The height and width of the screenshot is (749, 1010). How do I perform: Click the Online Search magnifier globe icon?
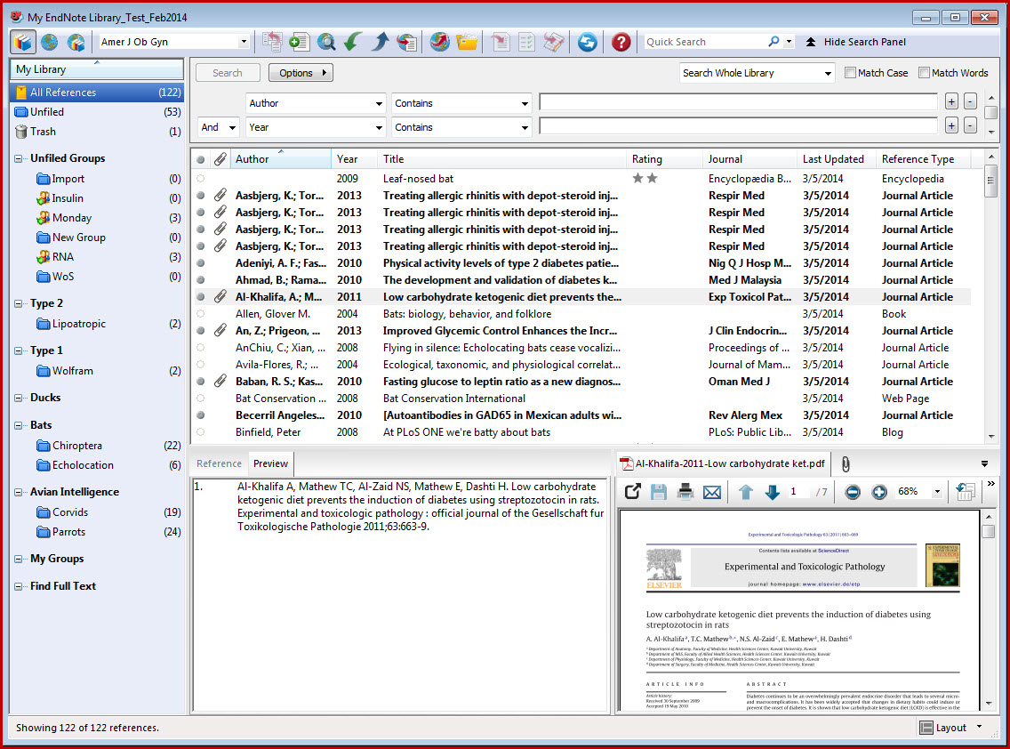pos(326,42)
